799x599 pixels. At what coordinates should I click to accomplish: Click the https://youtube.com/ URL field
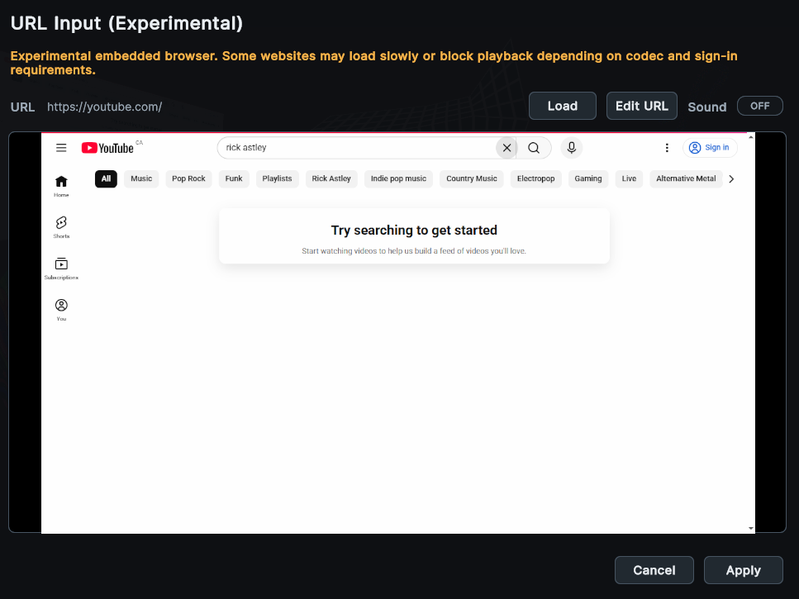[x=104, y=107]
